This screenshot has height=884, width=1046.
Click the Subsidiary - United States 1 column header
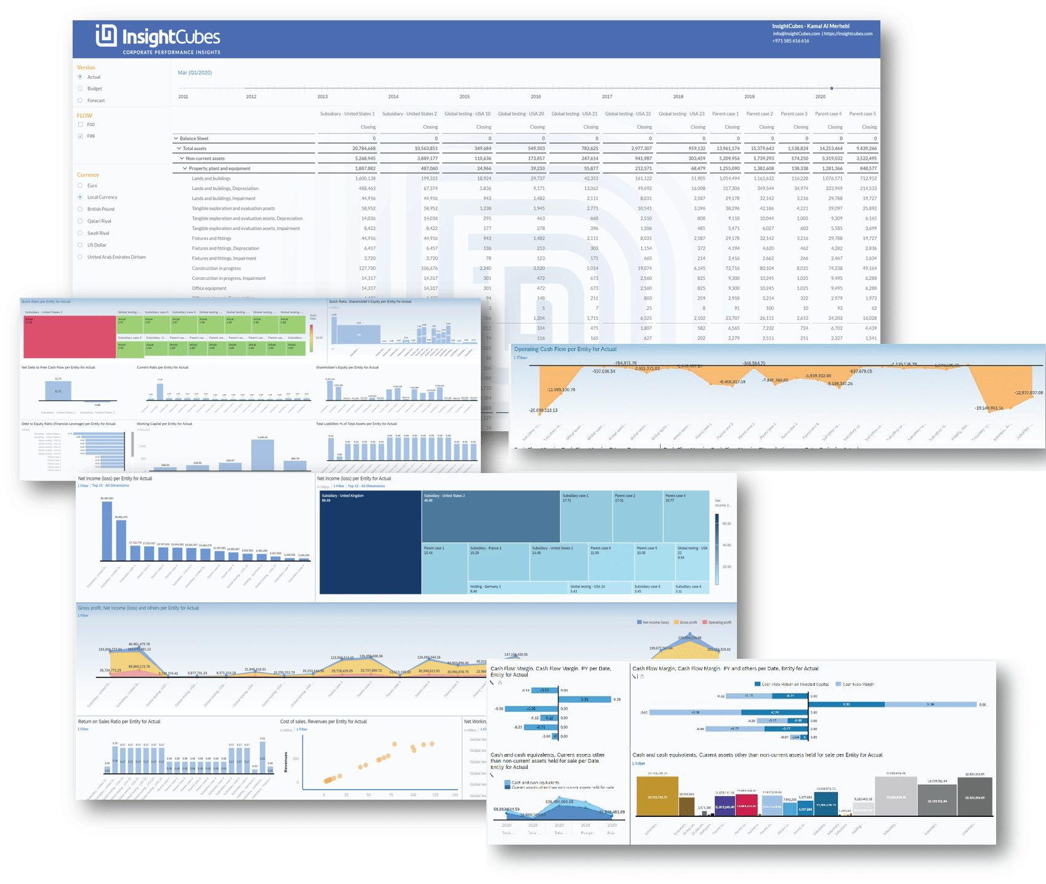347,114
